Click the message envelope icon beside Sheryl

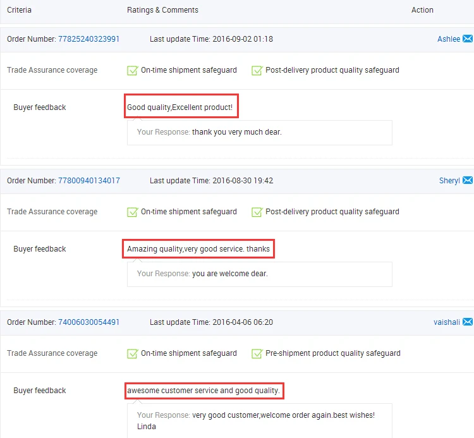(468, 181)
